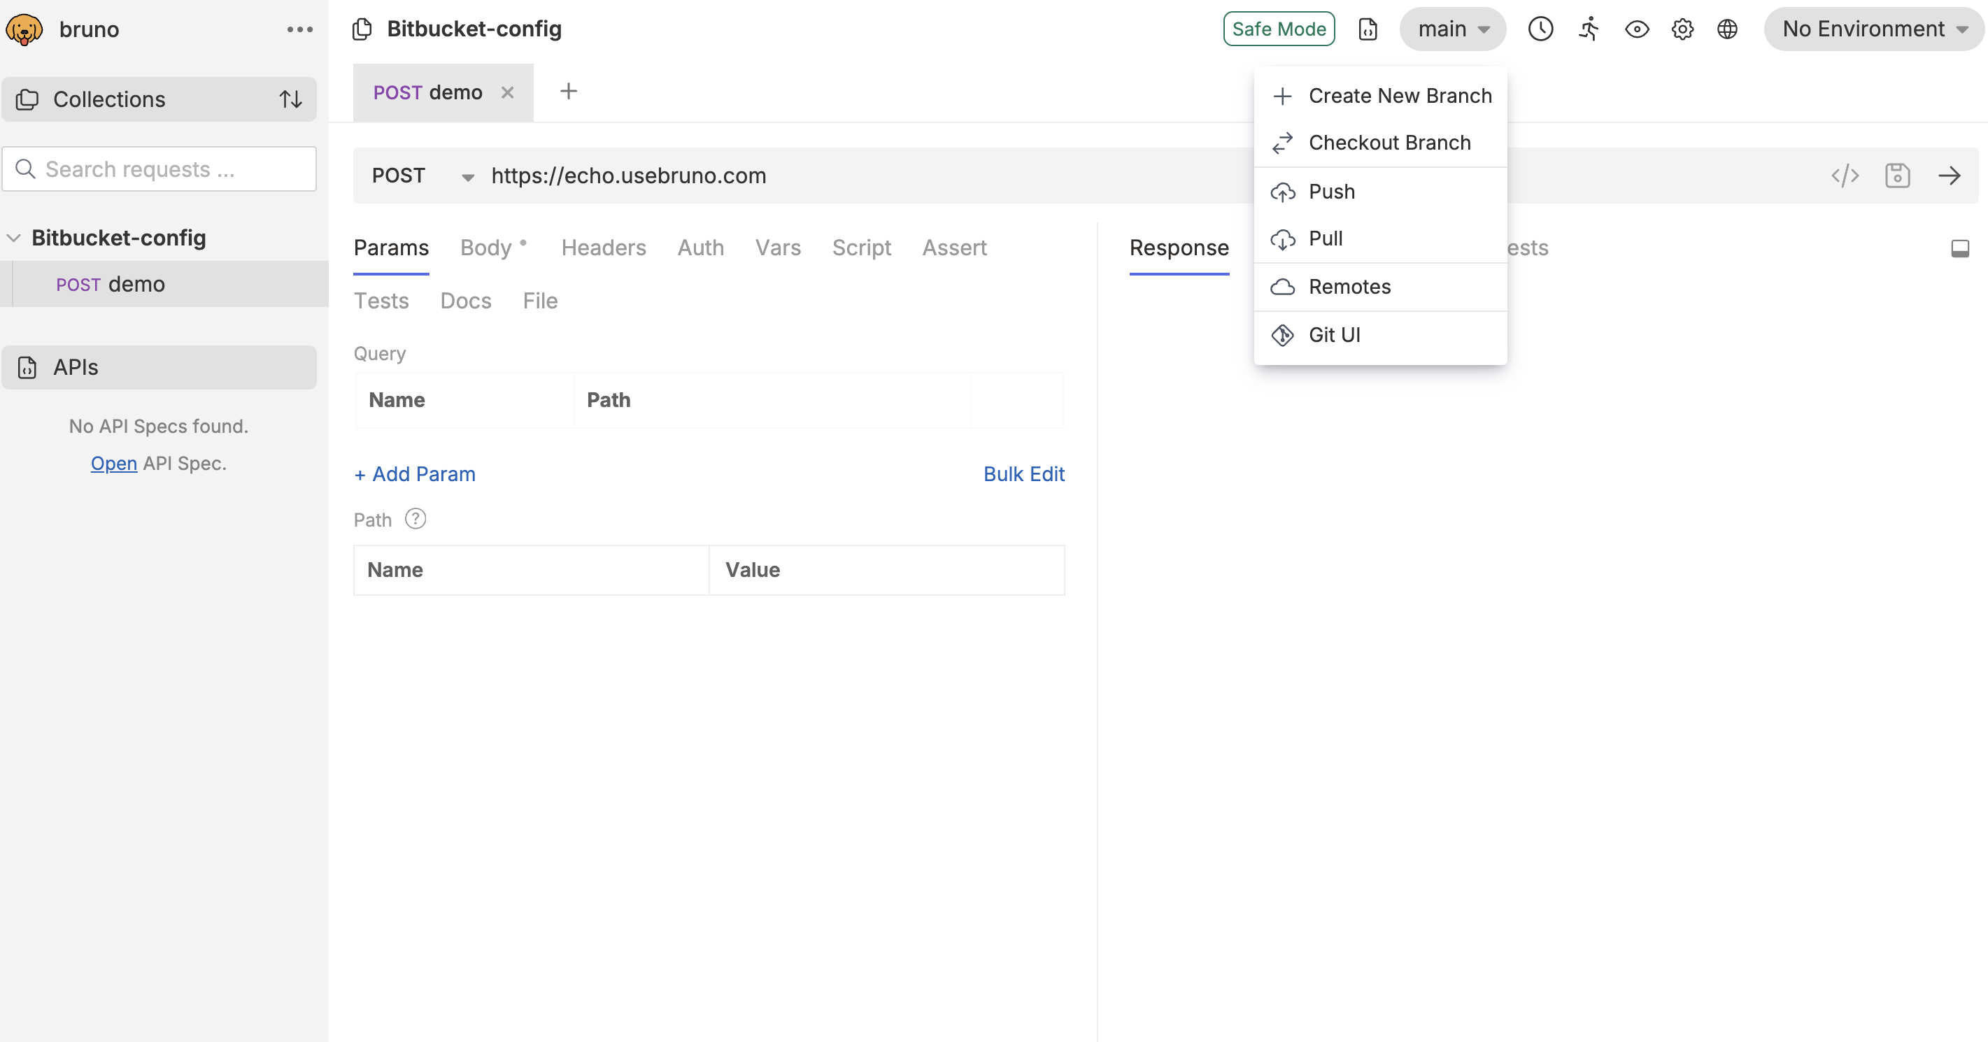This screenshot has width=1988, height=1042.
Task: Click the generate code icon
Action: (1845, 176)
